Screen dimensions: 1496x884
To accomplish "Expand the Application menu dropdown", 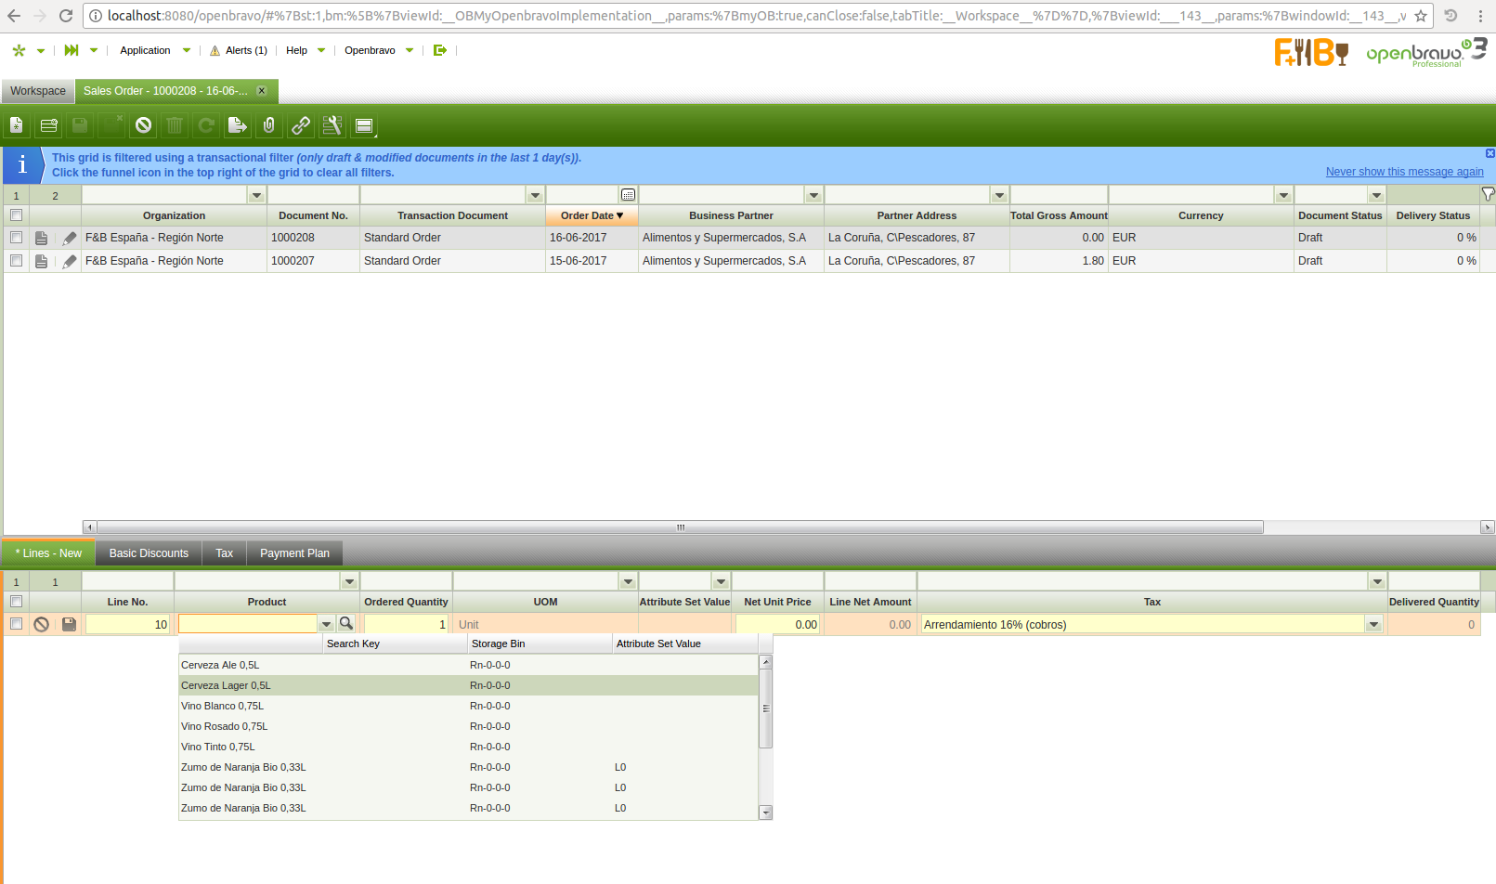I will 187,51.
